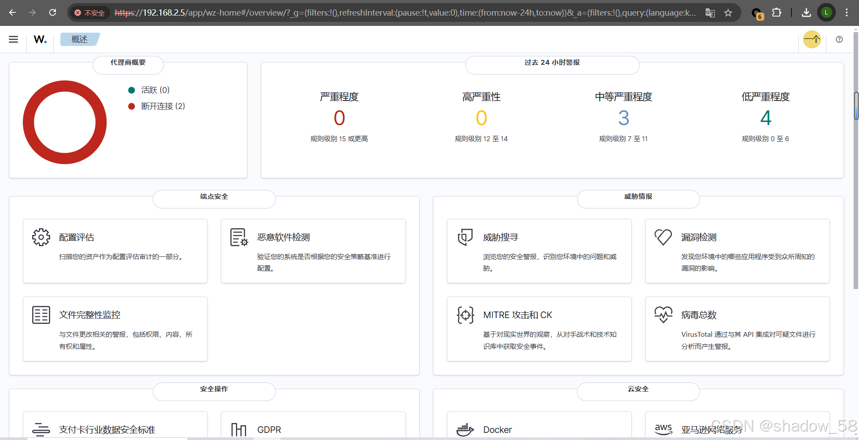Screen dimensions: 859x440
Task: Click the help question mark icon
Action: pos(839,39)
